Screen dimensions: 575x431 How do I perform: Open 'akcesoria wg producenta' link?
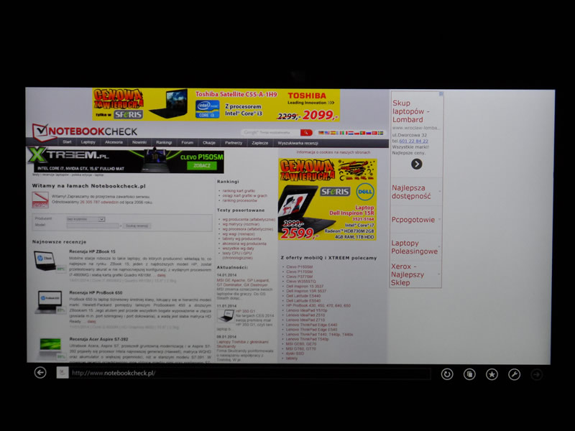pyautogui.click(x=244, y=244)
